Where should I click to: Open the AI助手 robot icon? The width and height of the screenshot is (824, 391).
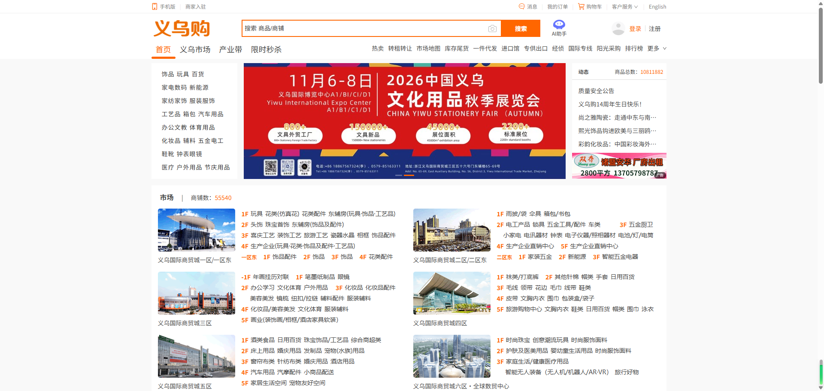coord(559,24)
